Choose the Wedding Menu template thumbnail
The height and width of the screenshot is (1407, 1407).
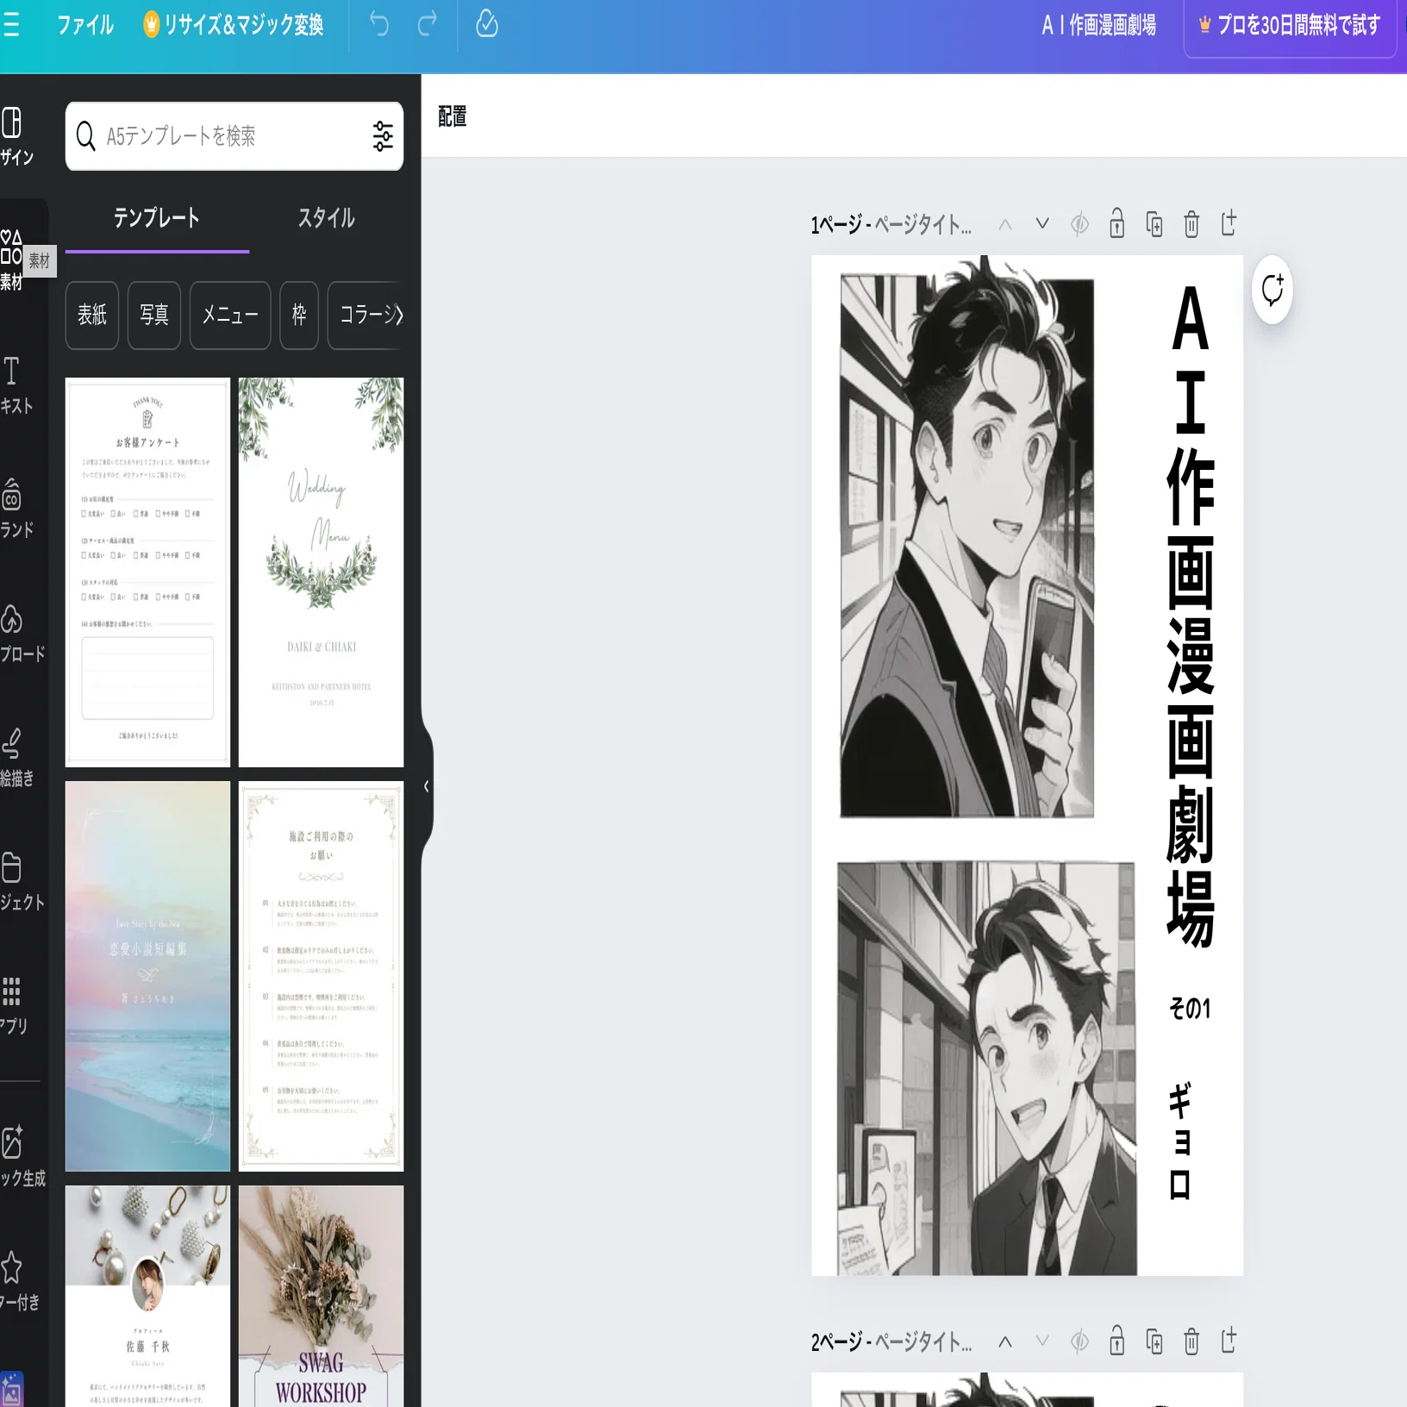pyautogui.click(x=321, y=572)
